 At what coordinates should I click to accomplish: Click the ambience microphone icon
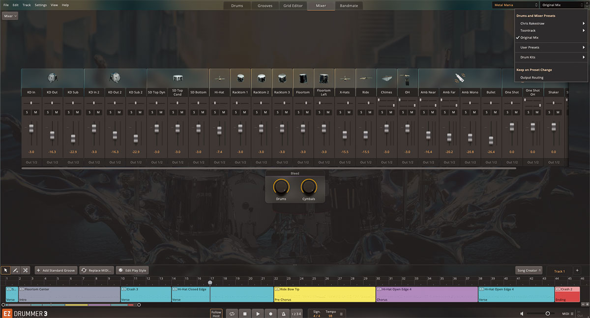[460, 78]
